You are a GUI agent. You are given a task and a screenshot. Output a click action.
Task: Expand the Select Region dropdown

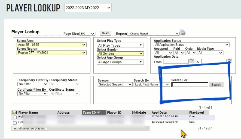51,53
